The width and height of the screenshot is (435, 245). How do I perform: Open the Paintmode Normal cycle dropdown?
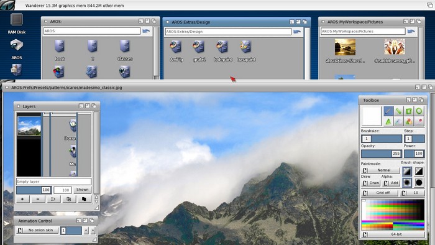click(x=380, y=170)
